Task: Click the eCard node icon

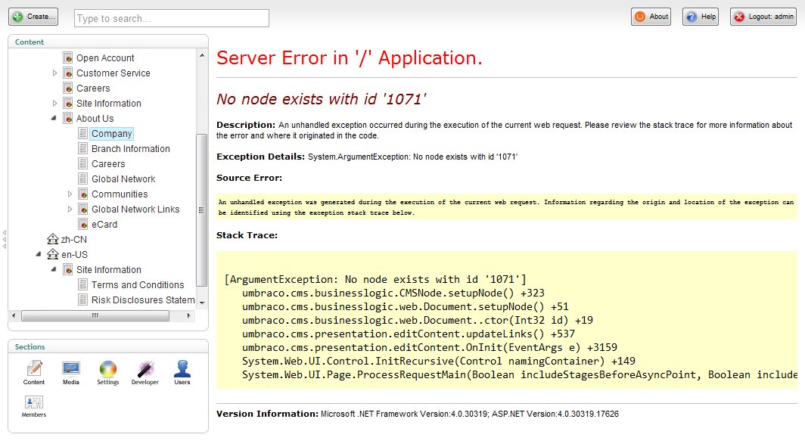Action: pyautogui.click(x=82, y=225)
